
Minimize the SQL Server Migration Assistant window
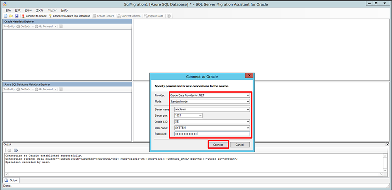click(369, 3)
